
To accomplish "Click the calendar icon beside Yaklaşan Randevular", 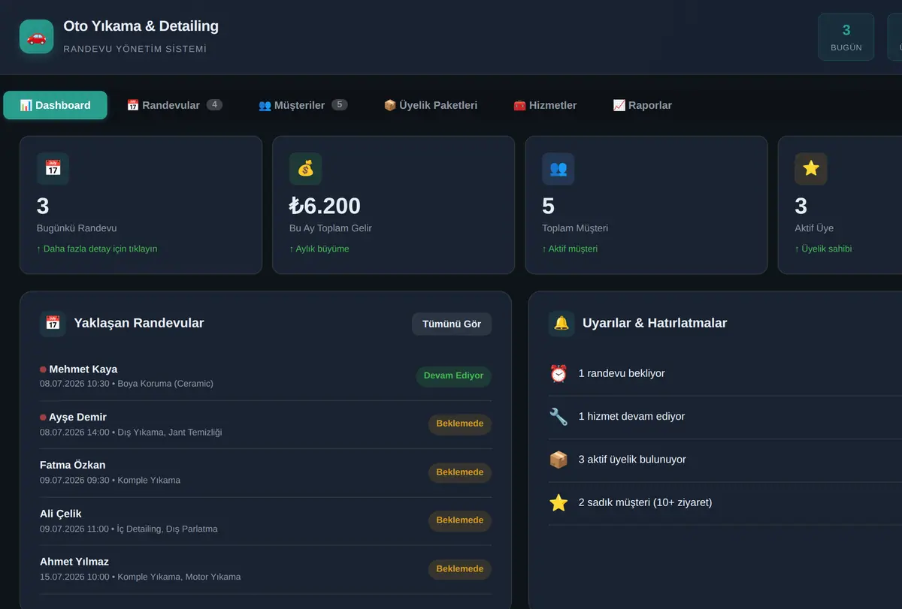I will (x=53, y=324).
